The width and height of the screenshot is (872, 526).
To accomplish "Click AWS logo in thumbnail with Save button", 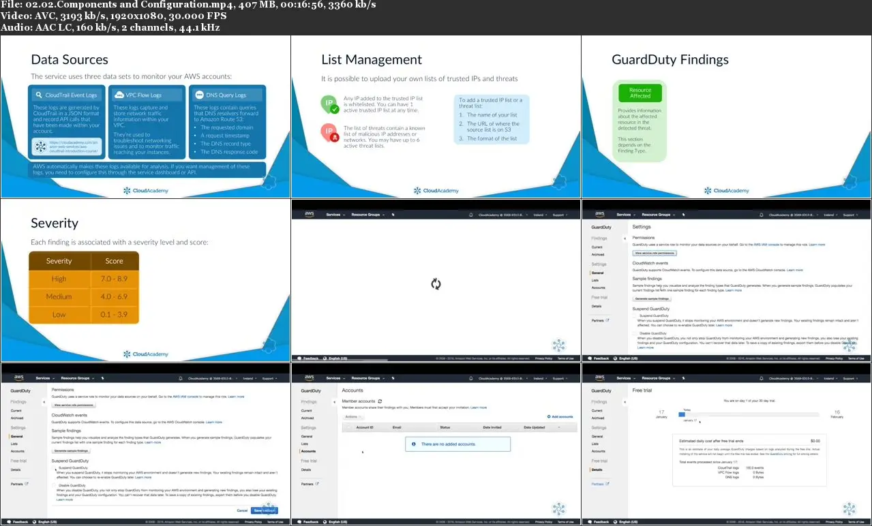I will point(18,377).
